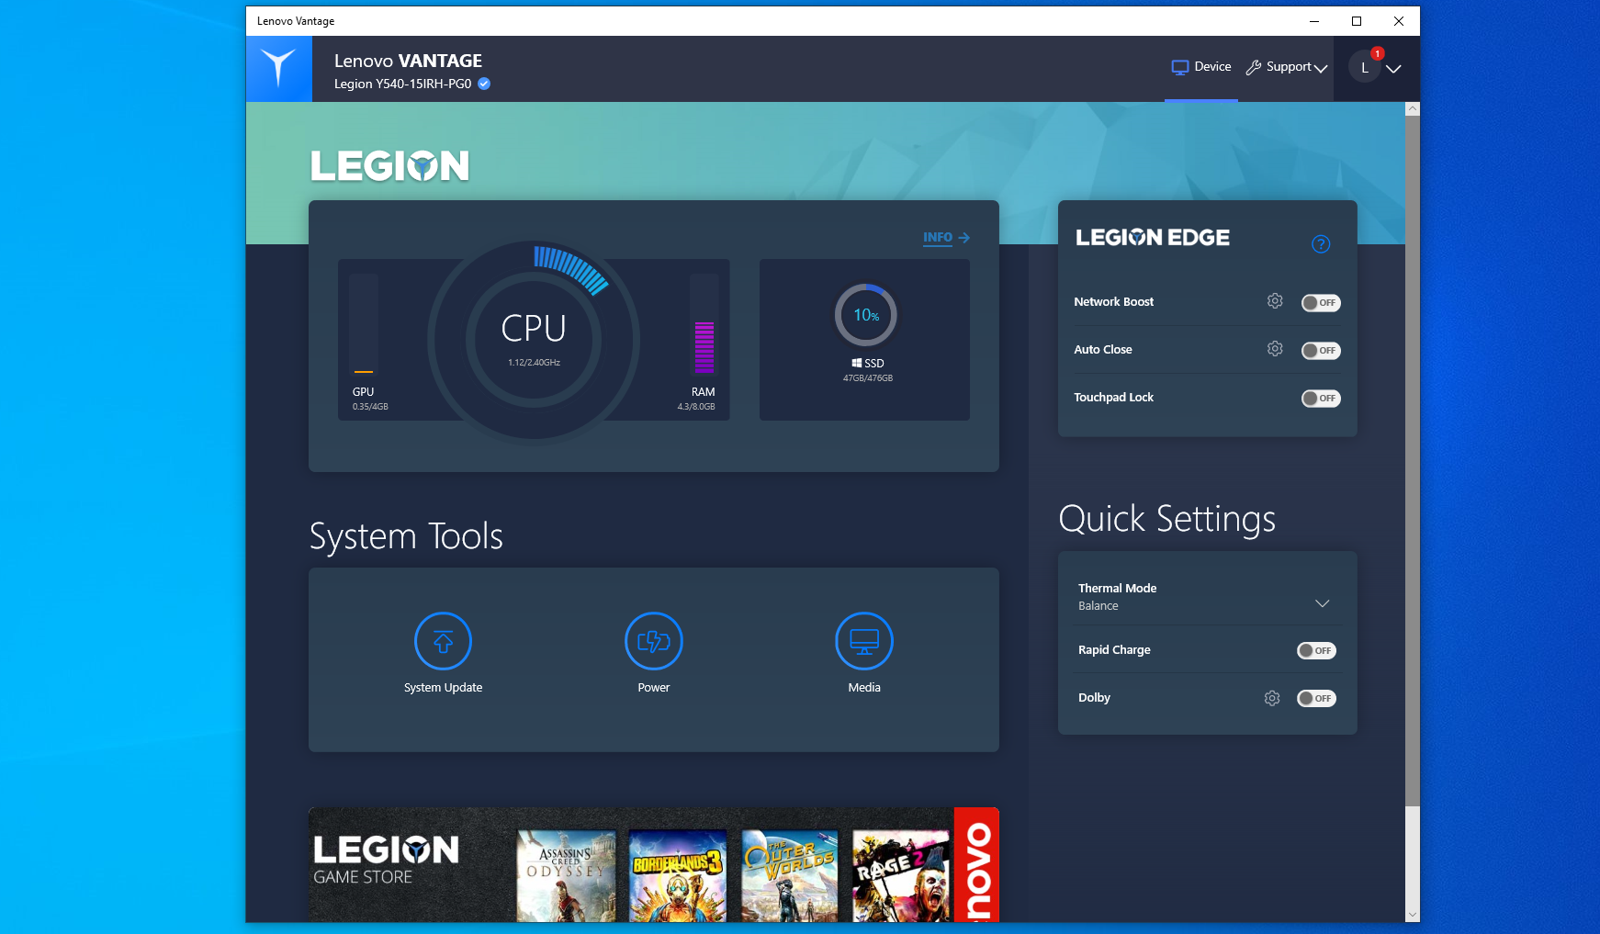Click the scrollbar down arrow

pos(1413,915)
